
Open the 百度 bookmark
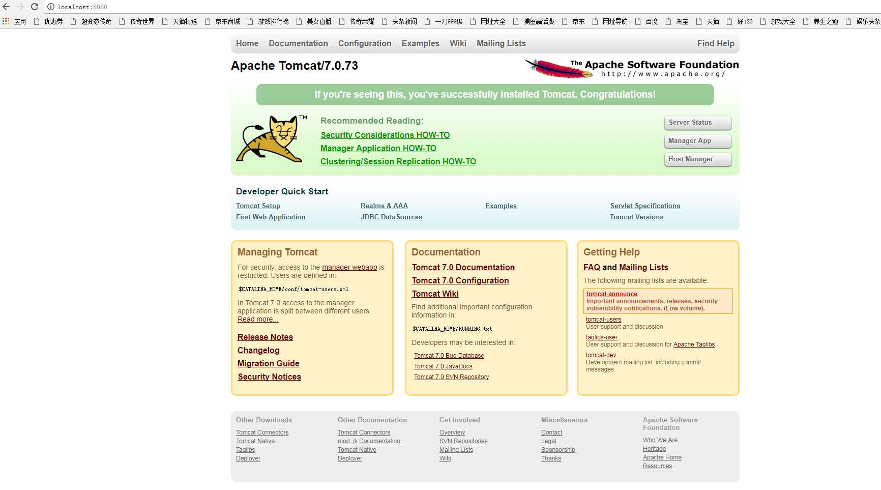647,21
